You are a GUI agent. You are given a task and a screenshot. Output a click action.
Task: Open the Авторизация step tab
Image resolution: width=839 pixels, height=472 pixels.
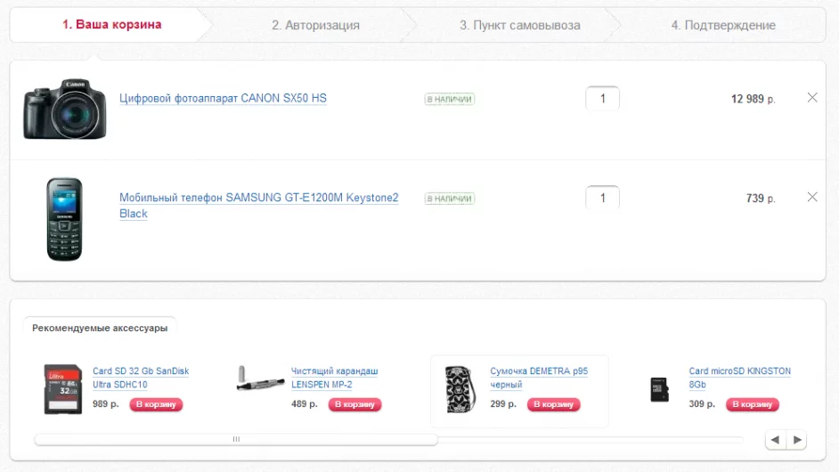[x=315, y=25]
